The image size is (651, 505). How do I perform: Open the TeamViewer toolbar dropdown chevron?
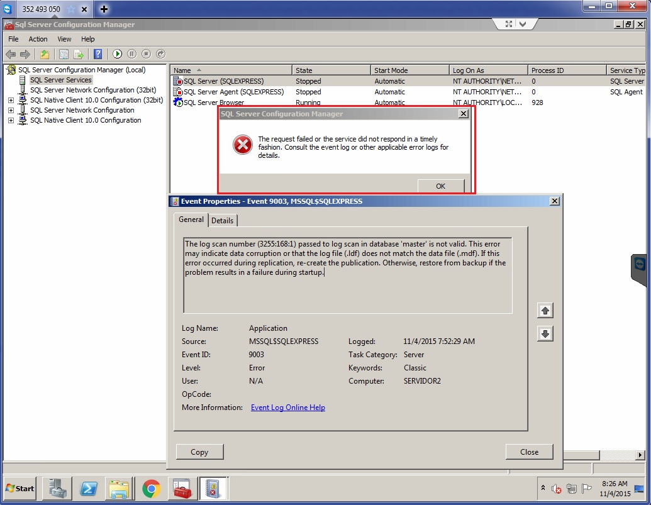click(523, 24)
